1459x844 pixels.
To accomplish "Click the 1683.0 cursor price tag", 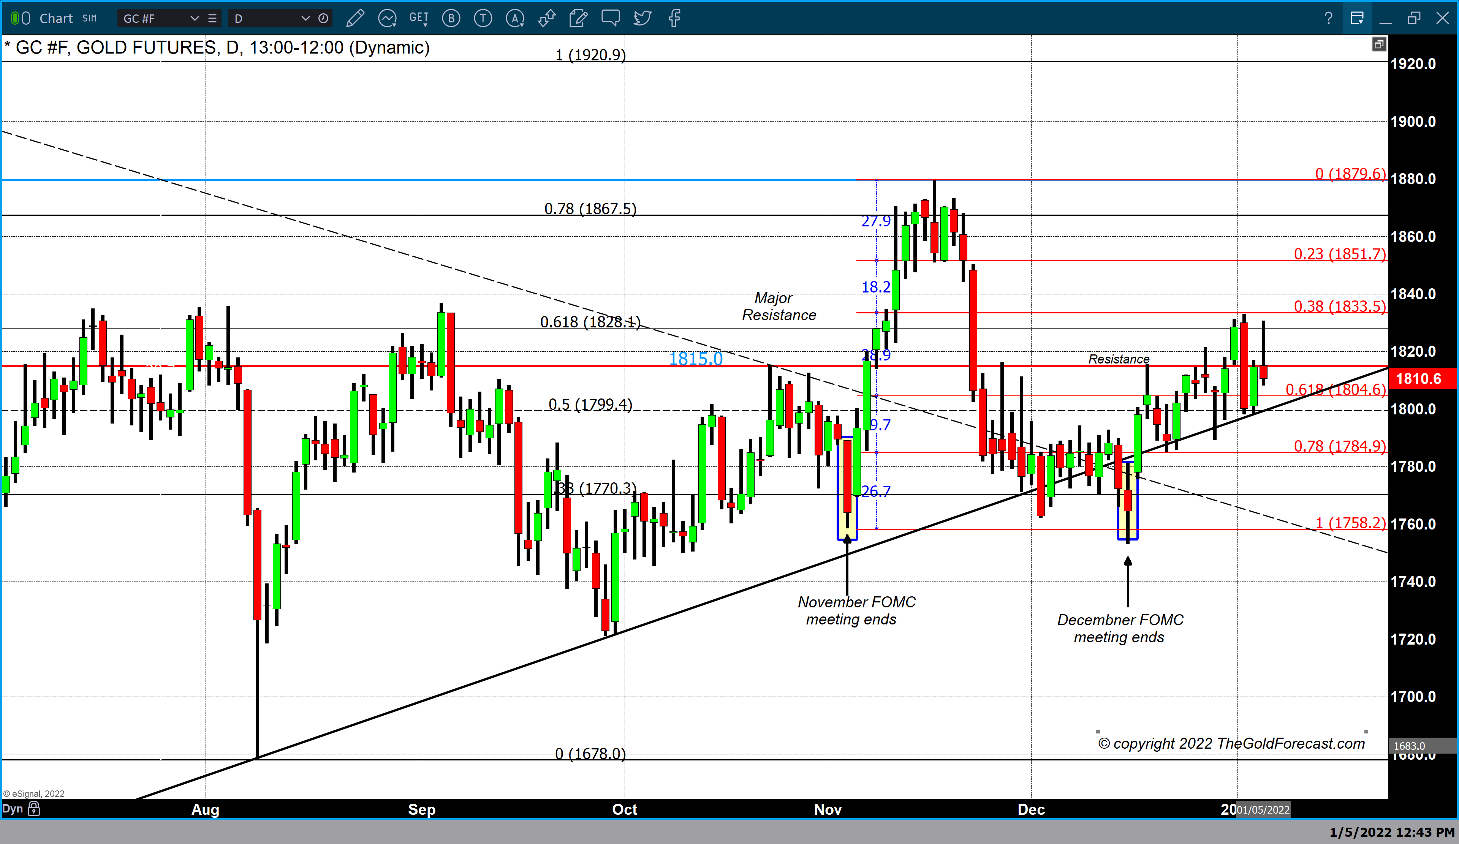I will (x=1409, y=746).
